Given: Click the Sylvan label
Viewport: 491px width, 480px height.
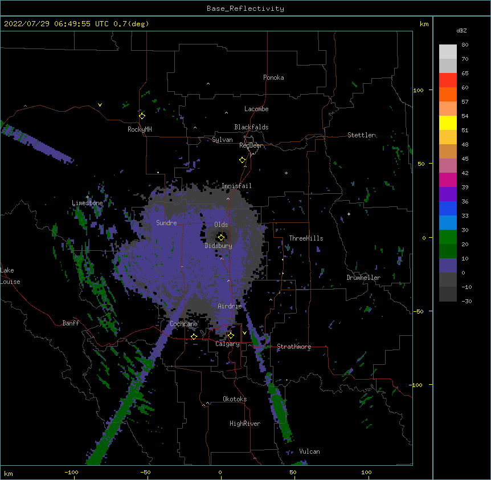Looking at the screenshot, I should coord(222,140).
